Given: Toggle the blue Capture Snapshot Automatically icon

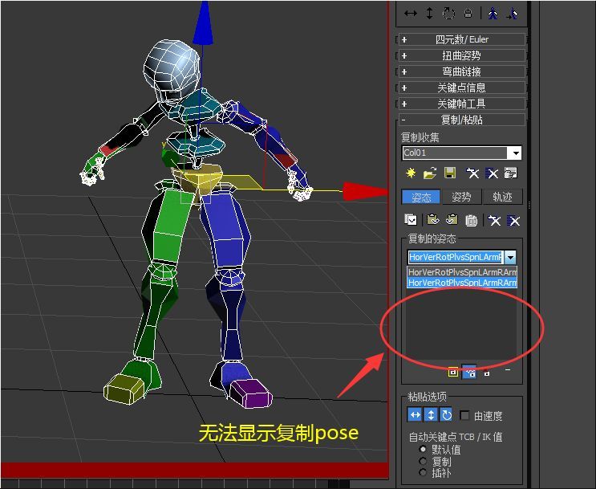Looking at the screenshot, I should click(x=469, y=373).
